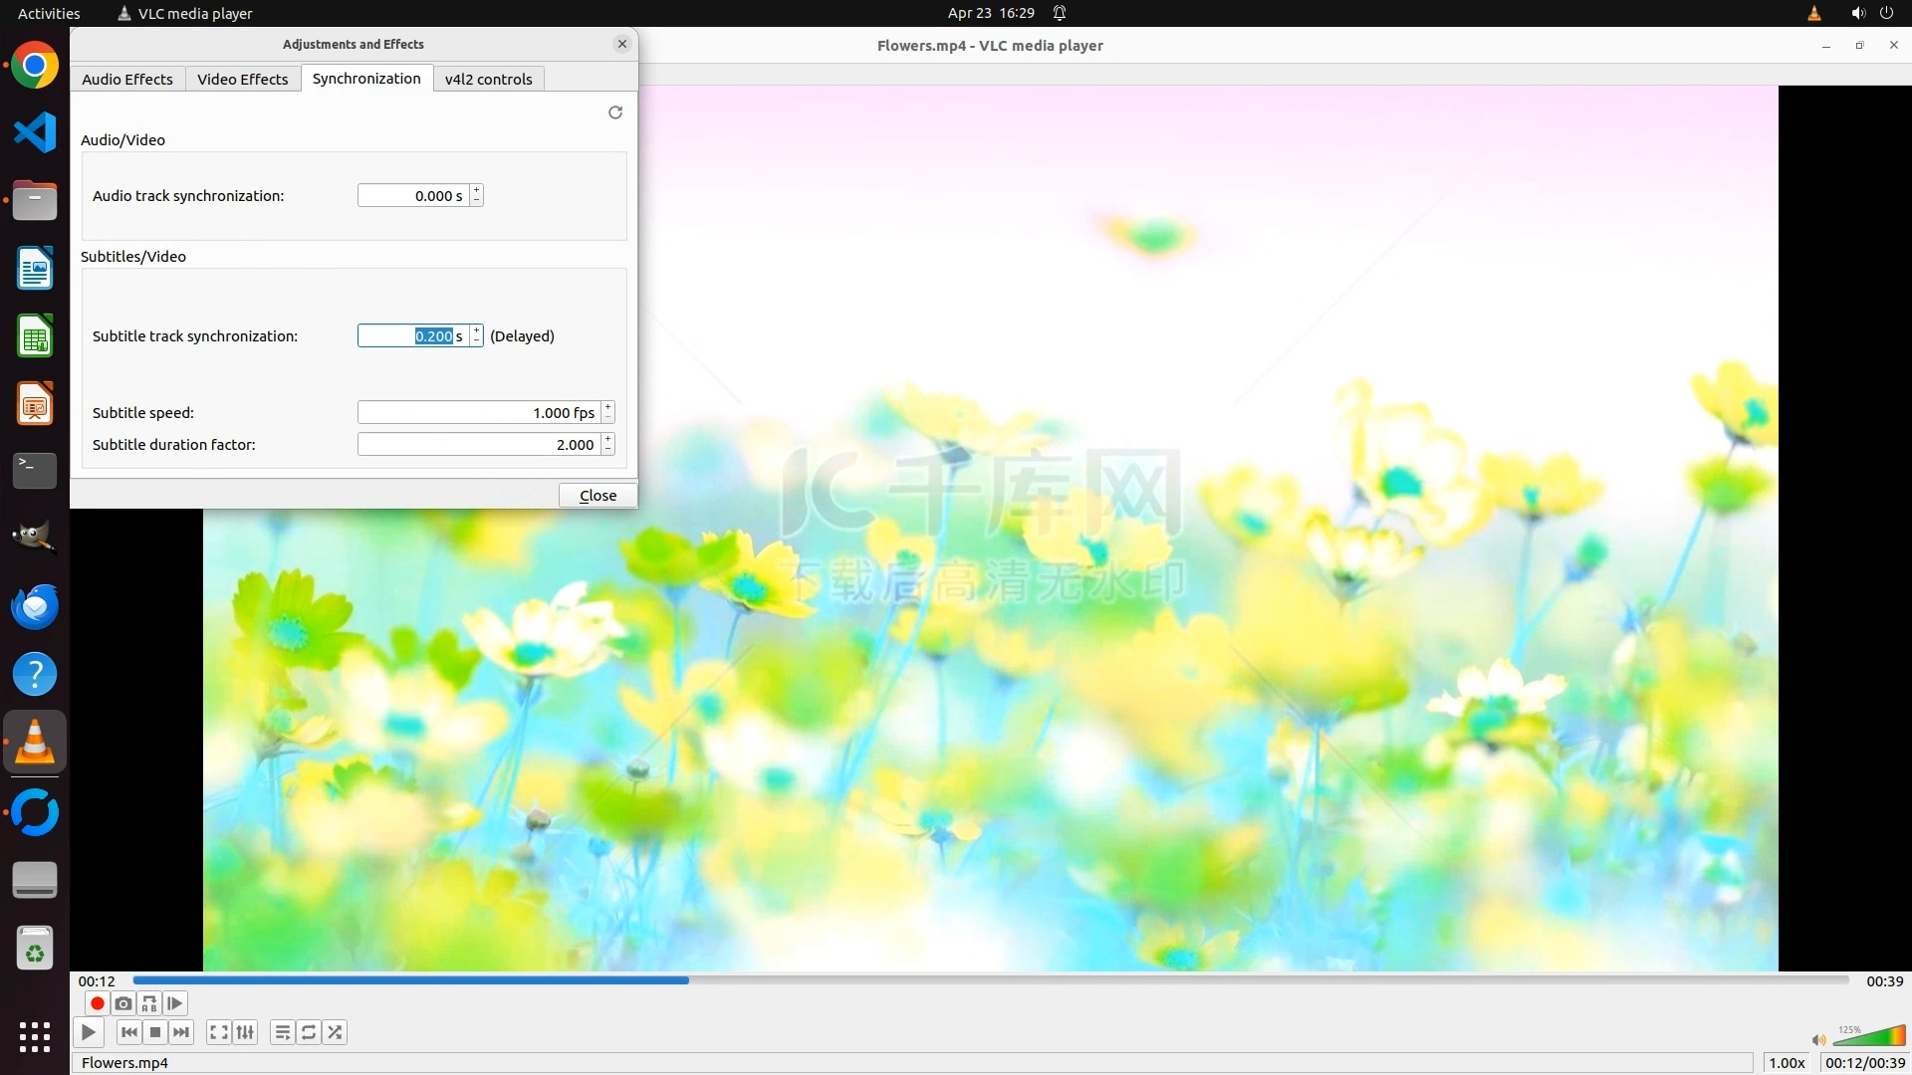Screen dimensions: 1912x1075
Task: Click the A-B loop button
Action: (x=149, y=1003)
